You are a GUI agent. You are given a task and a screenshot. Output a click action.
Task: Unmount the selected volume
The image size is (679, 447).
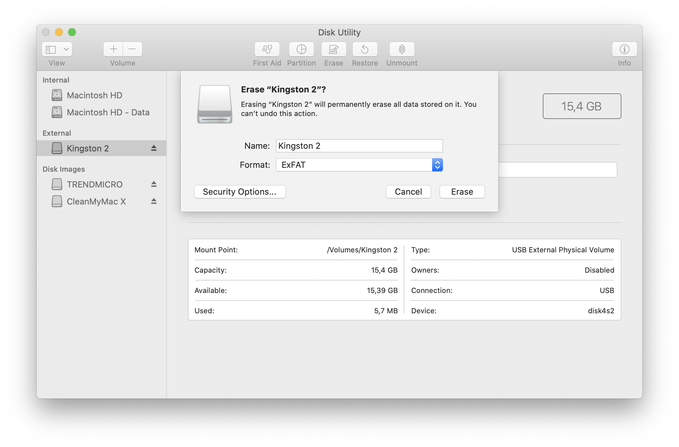pos(401,49)
